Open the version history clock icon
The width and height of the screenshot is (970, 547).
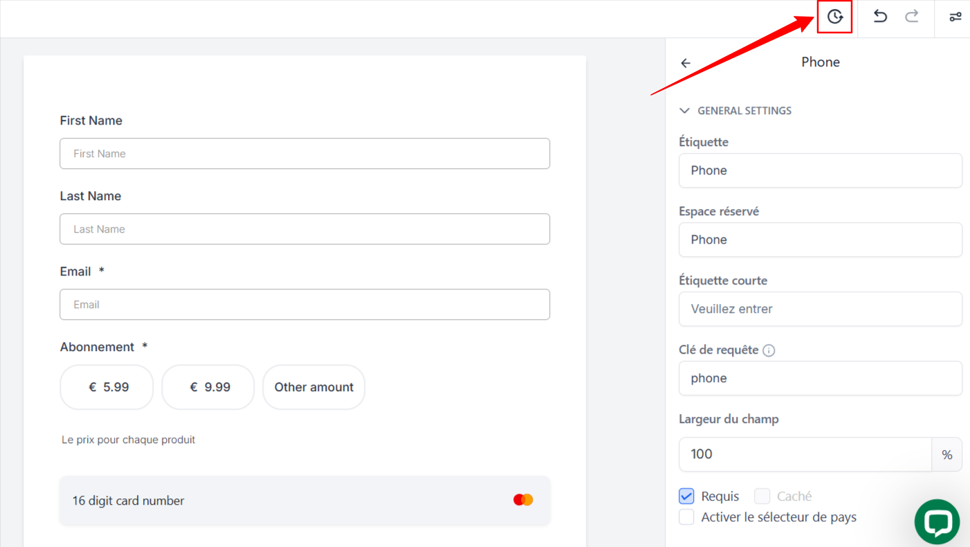tap(834, 17)
